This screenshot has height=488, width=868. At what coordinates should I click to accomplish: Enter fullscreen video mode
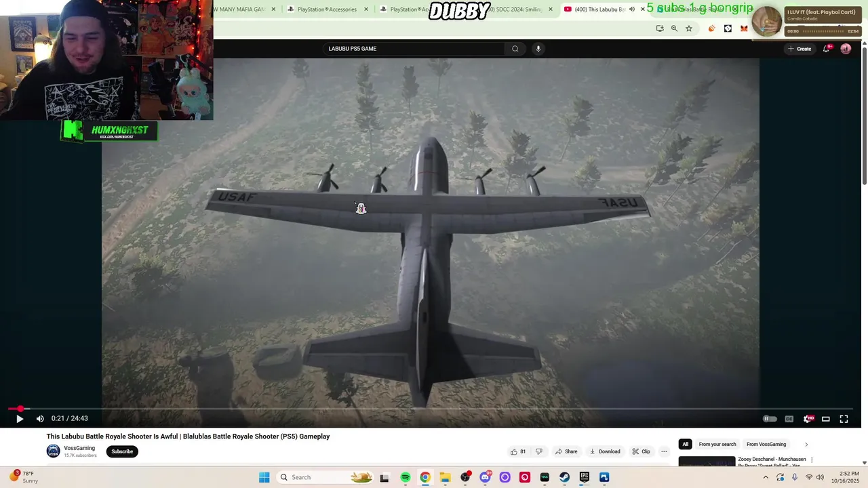[844, 419]
